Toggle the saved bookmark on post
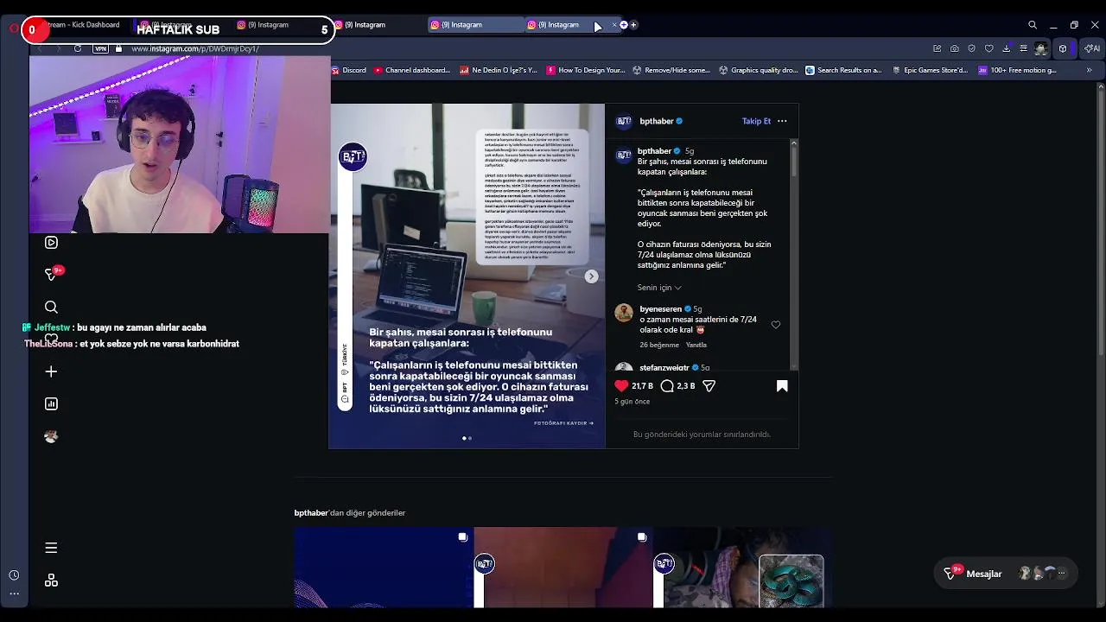The width and height of the screenshot is (1106, 622). (x=782, y=386)
